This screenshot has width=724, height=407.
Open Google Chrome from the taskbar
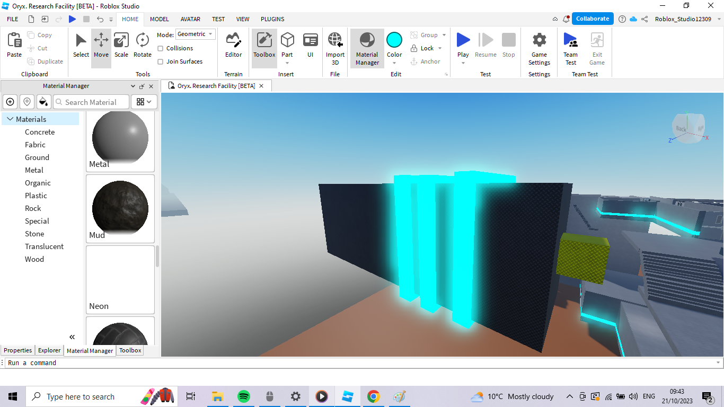(374, 396)
